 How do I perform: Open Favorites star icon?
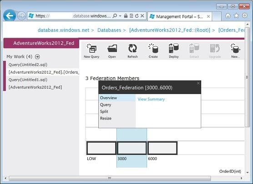(236, 15)
